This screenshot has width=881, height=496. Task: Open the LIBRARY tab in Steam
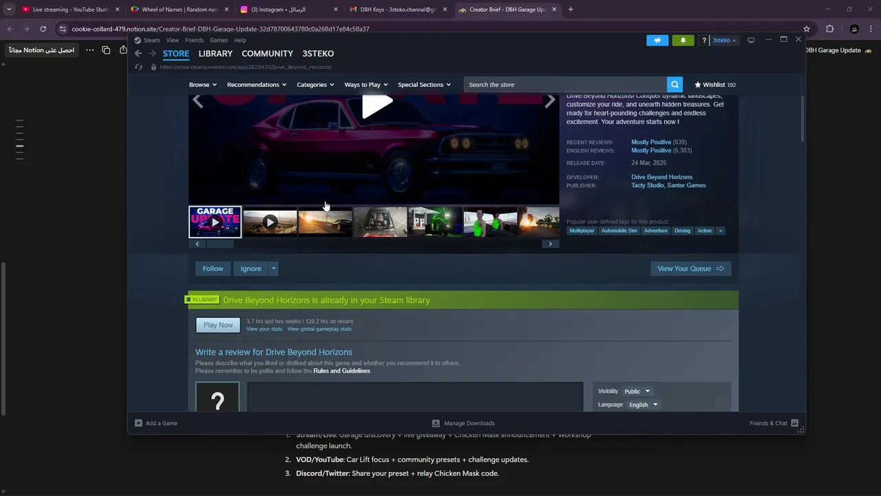click(x=215, y=54)
